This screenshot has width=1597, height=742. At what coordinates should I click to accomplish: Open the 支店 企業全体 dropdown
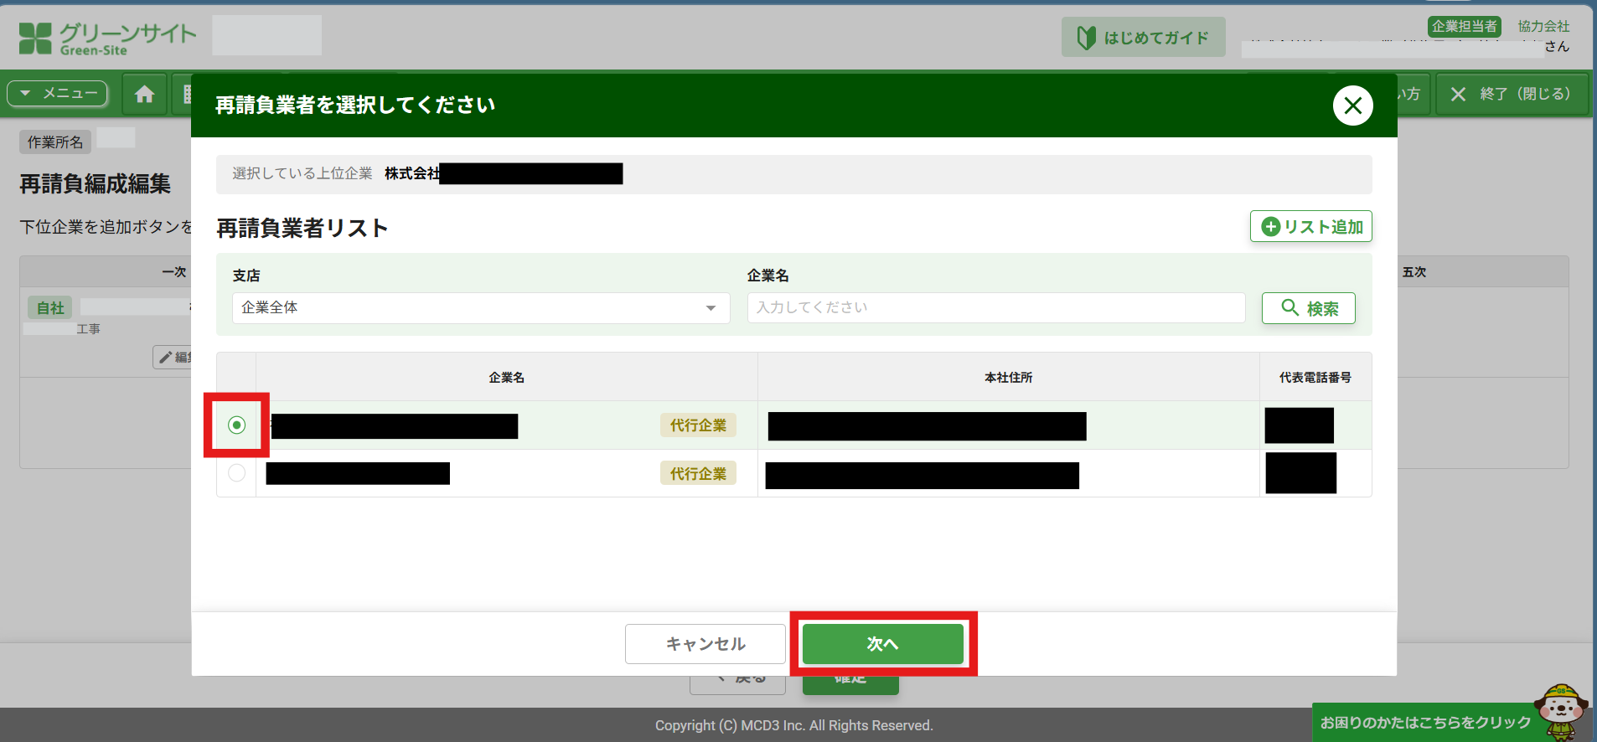point(480,308)
